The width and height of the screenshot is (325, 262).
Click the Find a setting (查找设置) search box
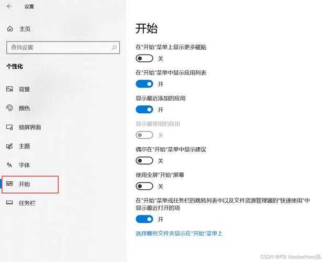click(58, 47)
